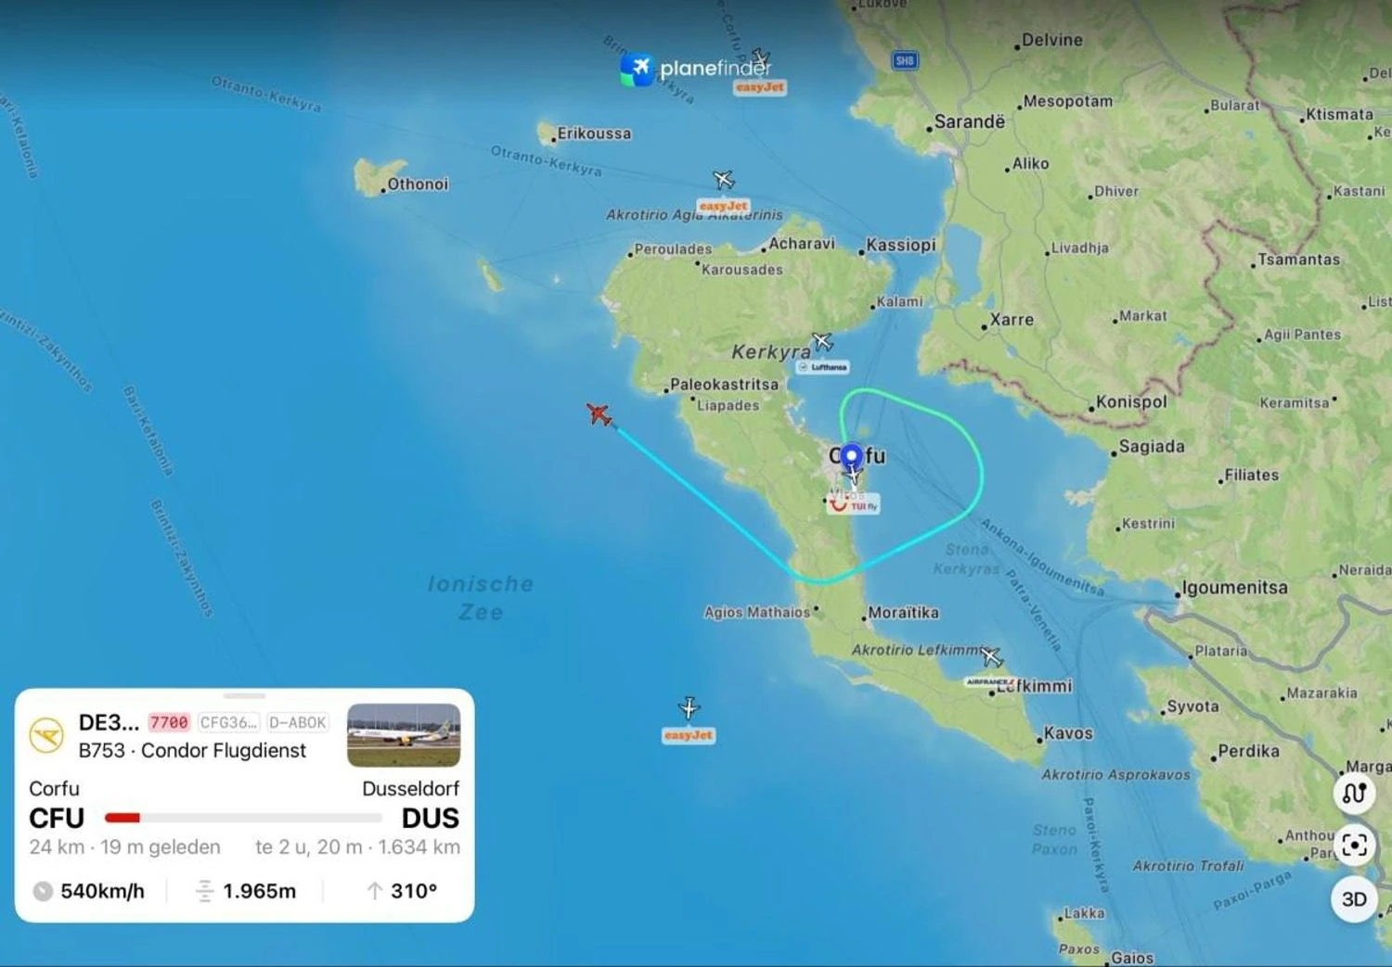Click the Lufthansa plane over Kerkyra
Screen dimensions: 1392x967
822,341
